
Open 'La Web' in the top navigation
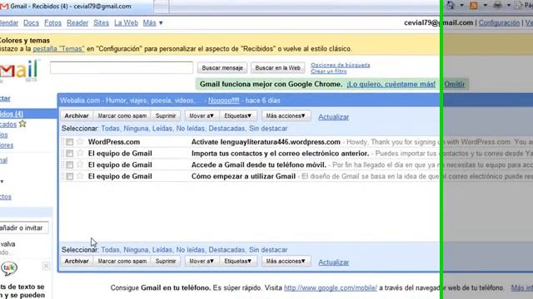pyautogui.click(x=126, y=22)
